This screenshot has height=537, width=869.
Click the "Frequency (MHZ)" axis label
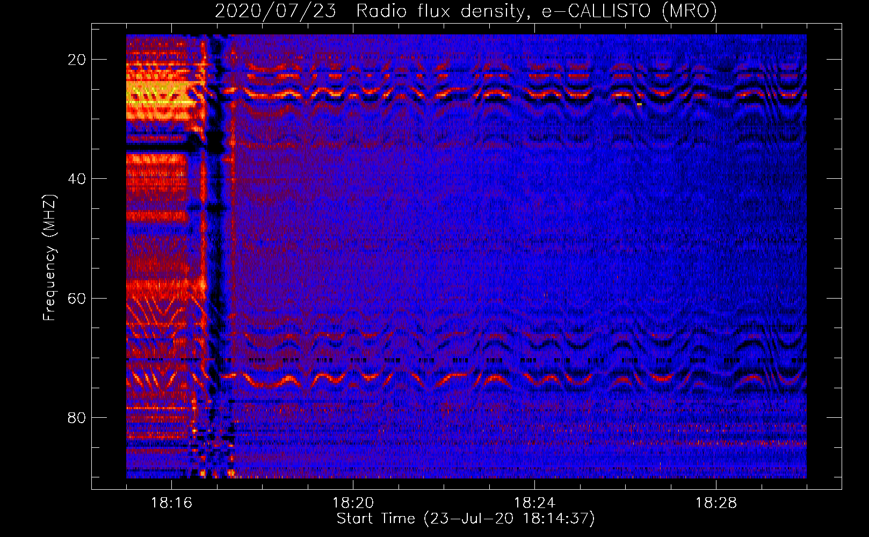tap(49, 257)
